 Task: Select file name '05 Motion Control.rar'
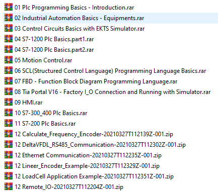pos(43,60)
